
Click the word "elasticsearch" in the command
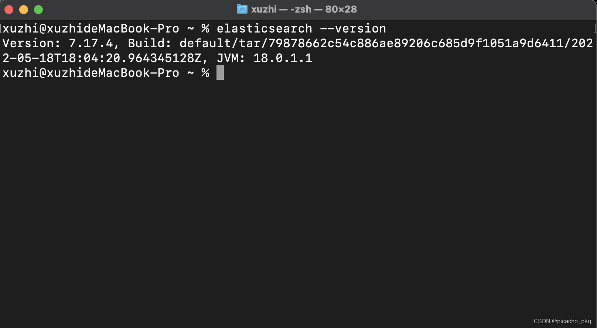click(264, 29)
